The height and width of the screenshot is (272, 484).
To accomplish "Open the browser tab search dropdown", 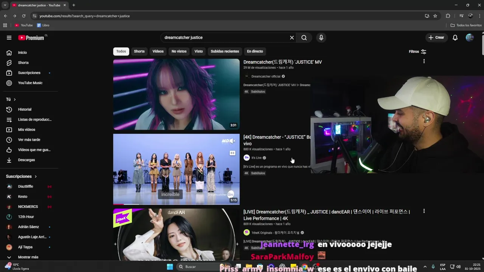I will click(x=5, y=5).
